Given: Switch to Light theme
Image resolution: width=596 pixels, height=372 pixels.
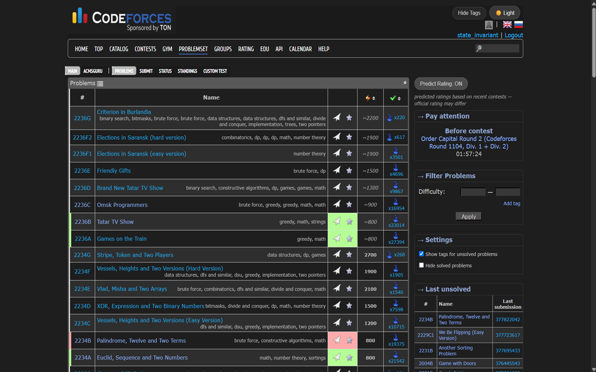Looking at the screenshot, I should [x=505, y=13].
